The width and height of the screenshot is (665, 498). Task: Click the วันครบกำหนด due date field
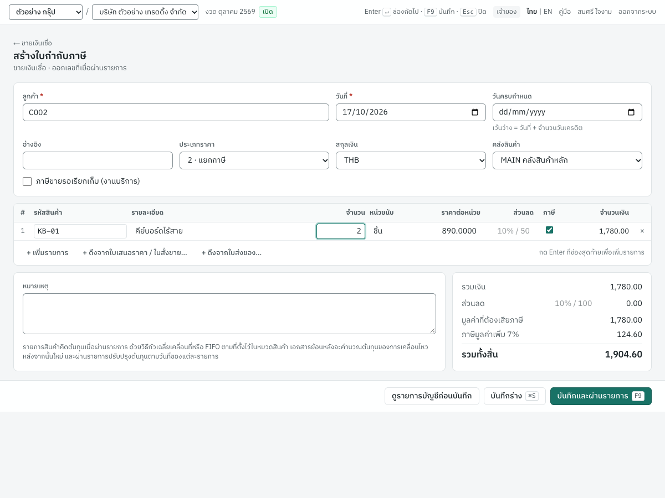[567, 112]
